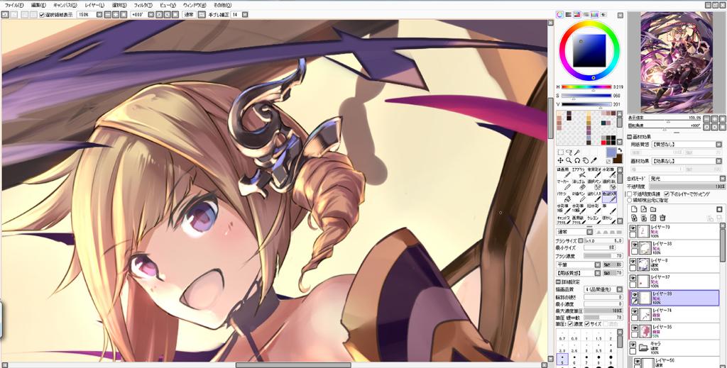727x368 pixels.
Task: Open the 用紙質感 paper texture dropdown
Action: pyautogui.click(x=687, y=145)
